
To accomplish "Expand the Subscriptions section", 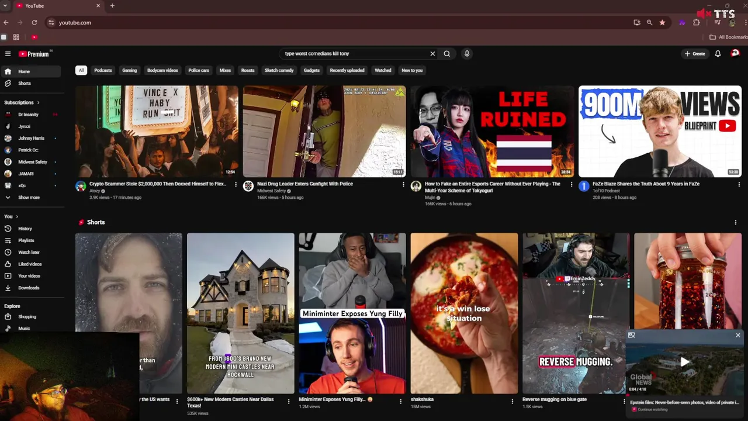I will [x=22, y=102].
